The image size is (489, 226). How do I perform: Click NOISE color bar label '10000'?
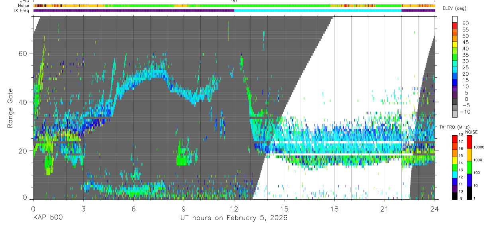click(478, 147)
